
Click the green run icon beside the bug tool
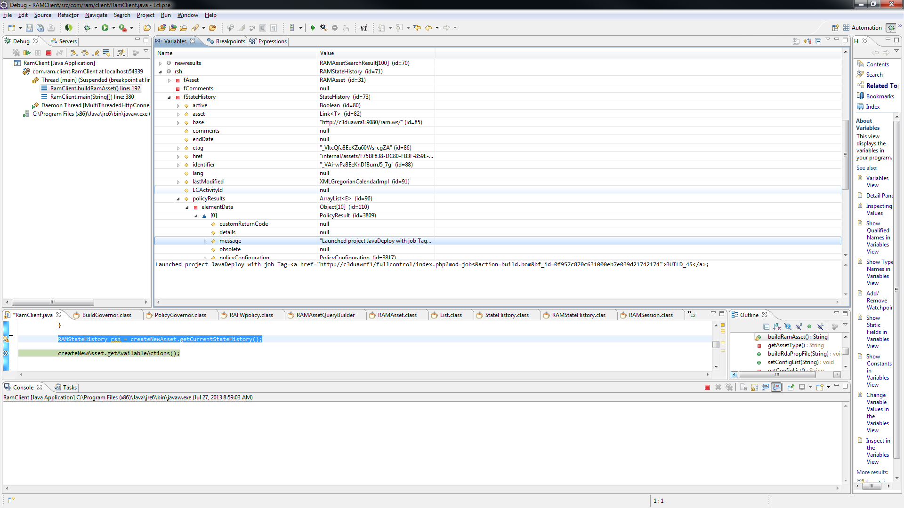tap(313, 28)
